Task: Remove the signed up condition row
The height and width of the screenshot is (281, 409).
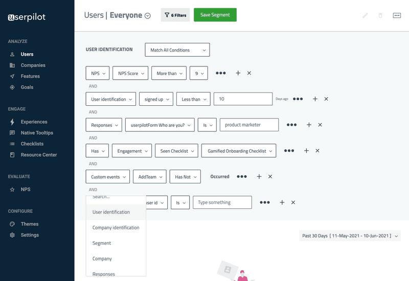Action: click(326, 99)
